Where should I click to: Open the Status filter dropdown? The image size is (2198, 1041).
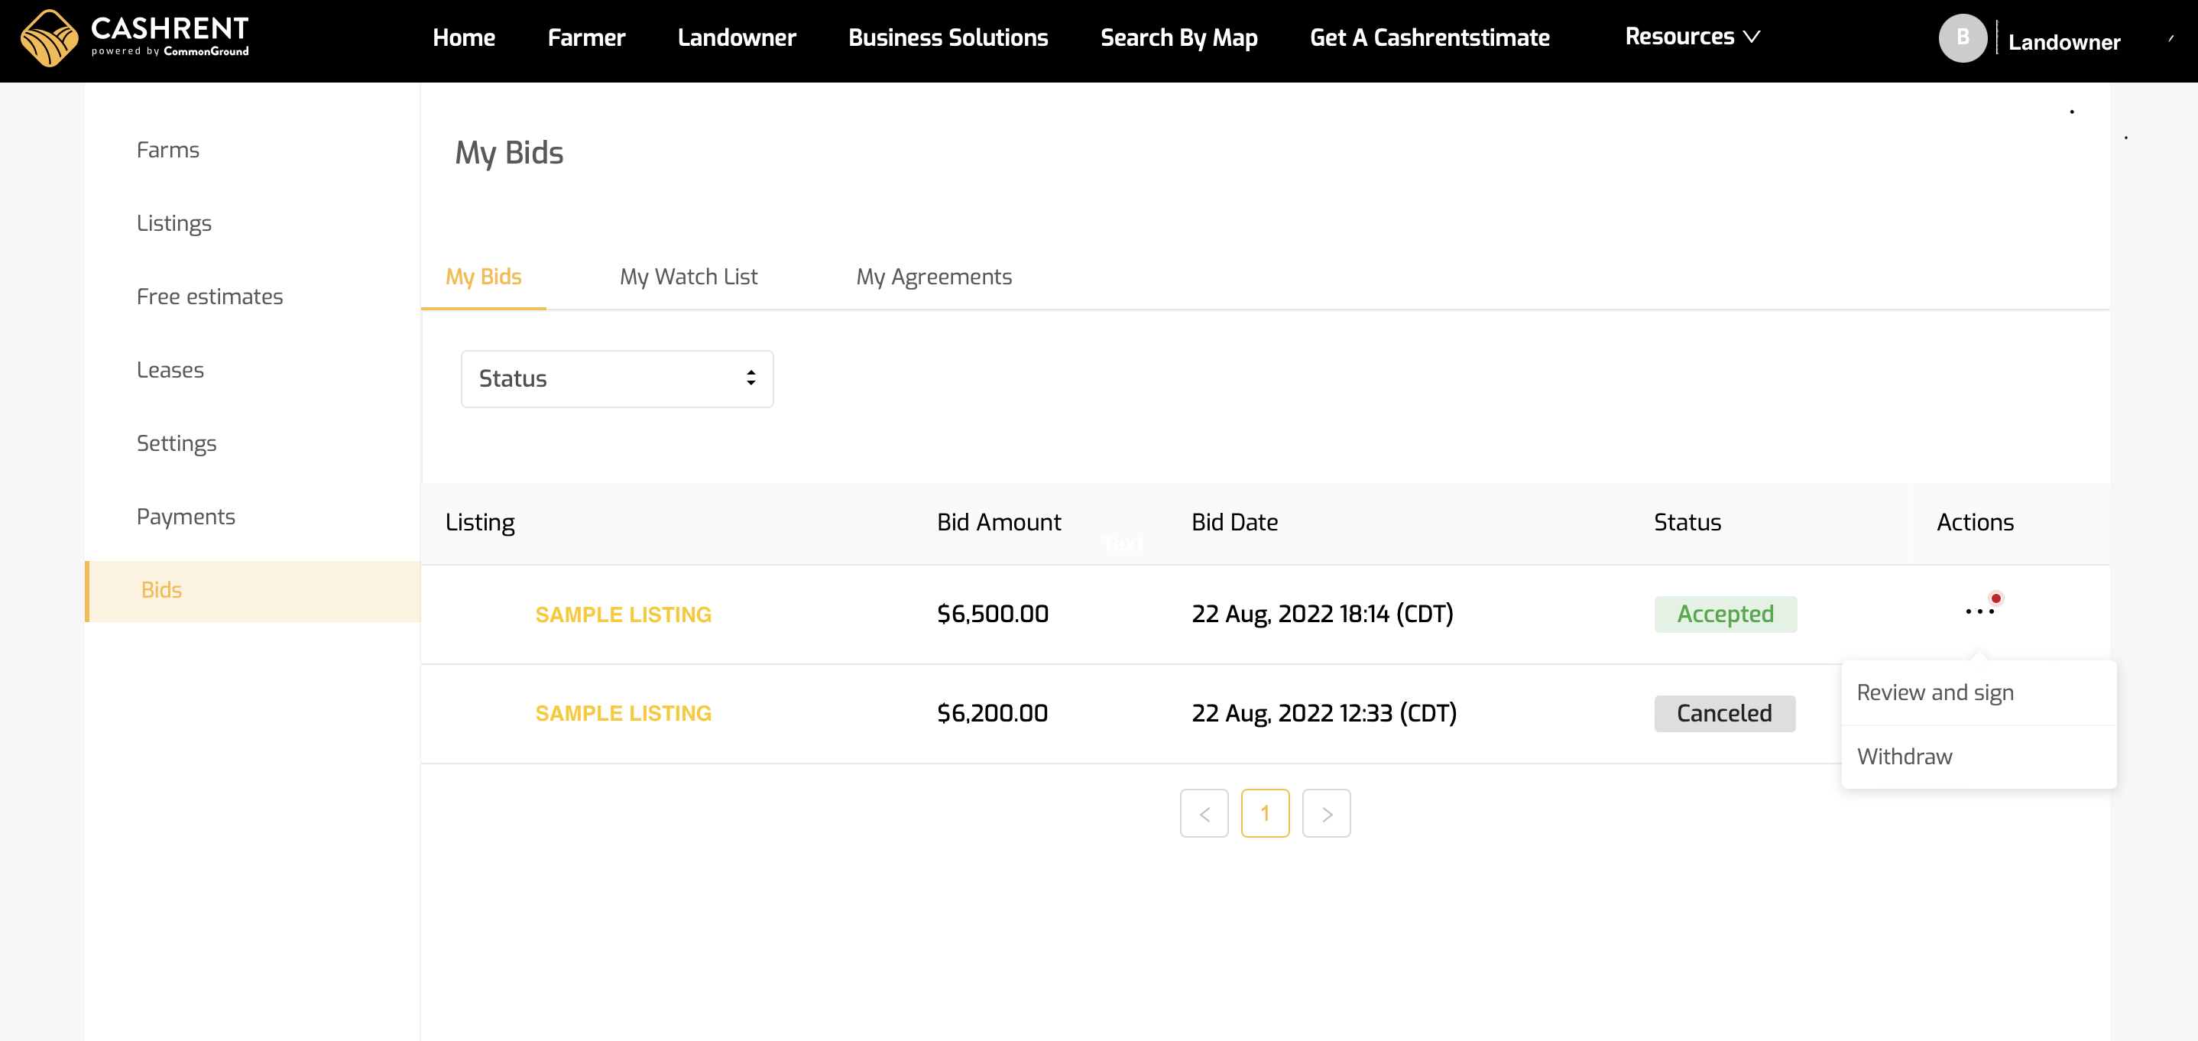pyautogui.click(x=616, y=379)
